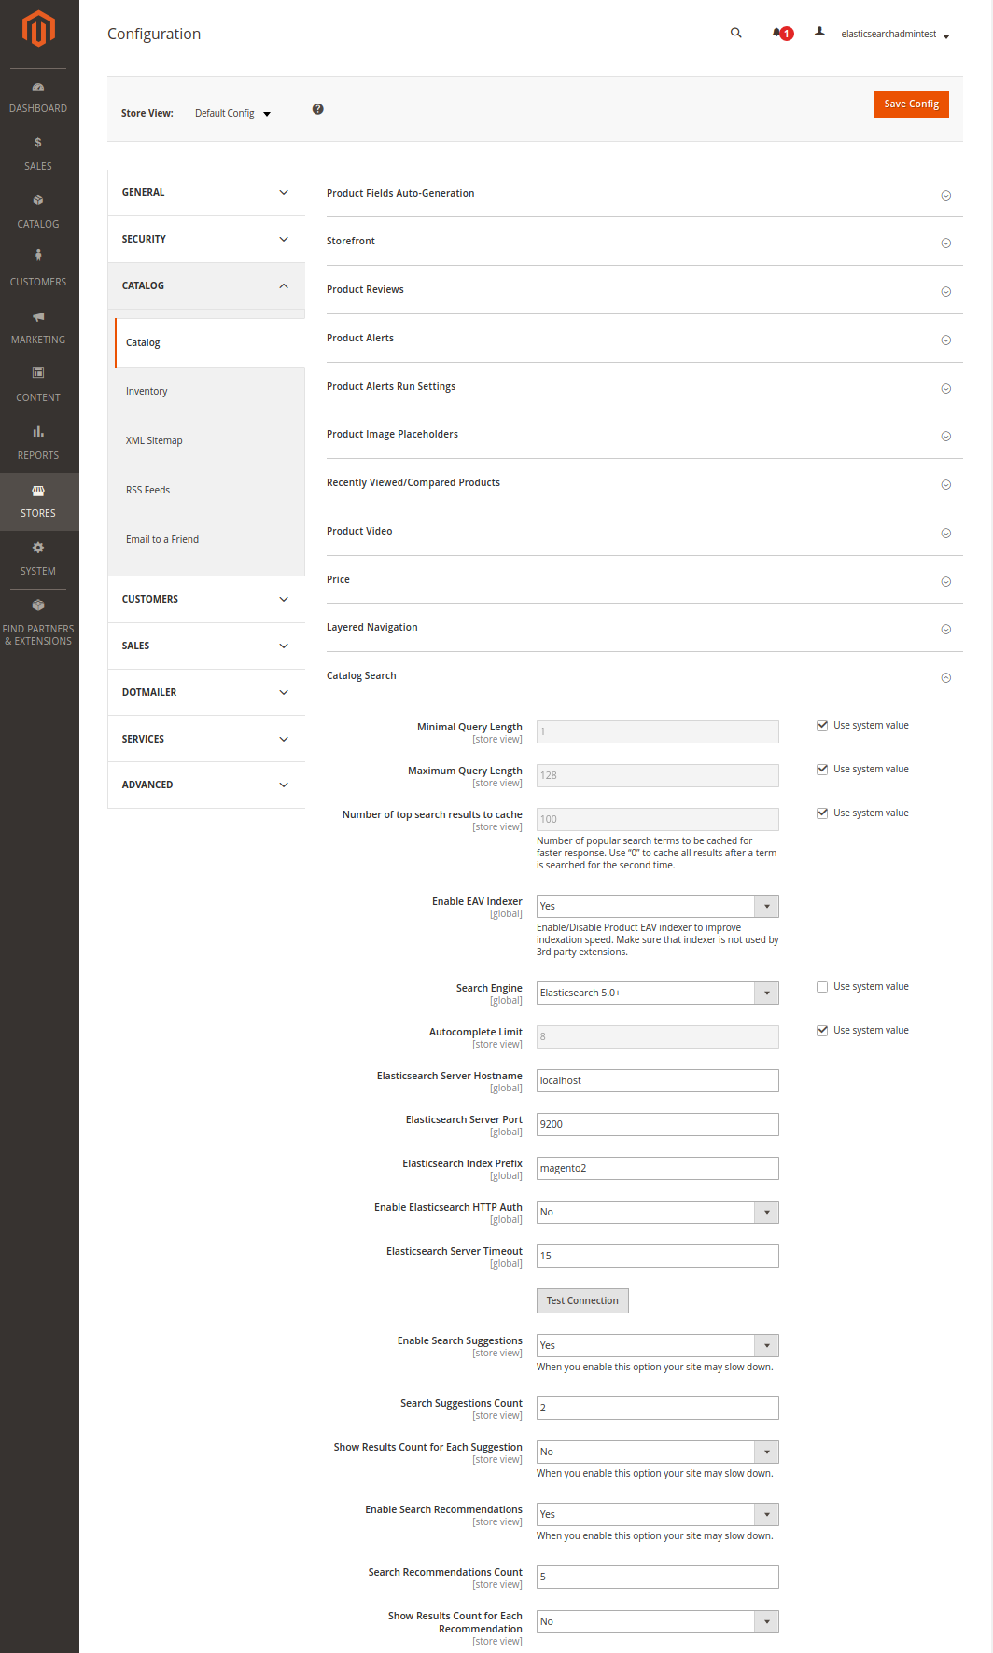The width and height of the screenshot is (993, 1653).
Task: Expand Product Image Placeholders circle icon
Action: click(946, 436)
